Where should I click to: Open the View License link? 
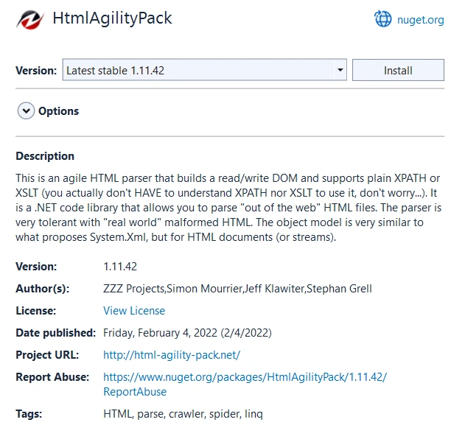click(134, 311)
